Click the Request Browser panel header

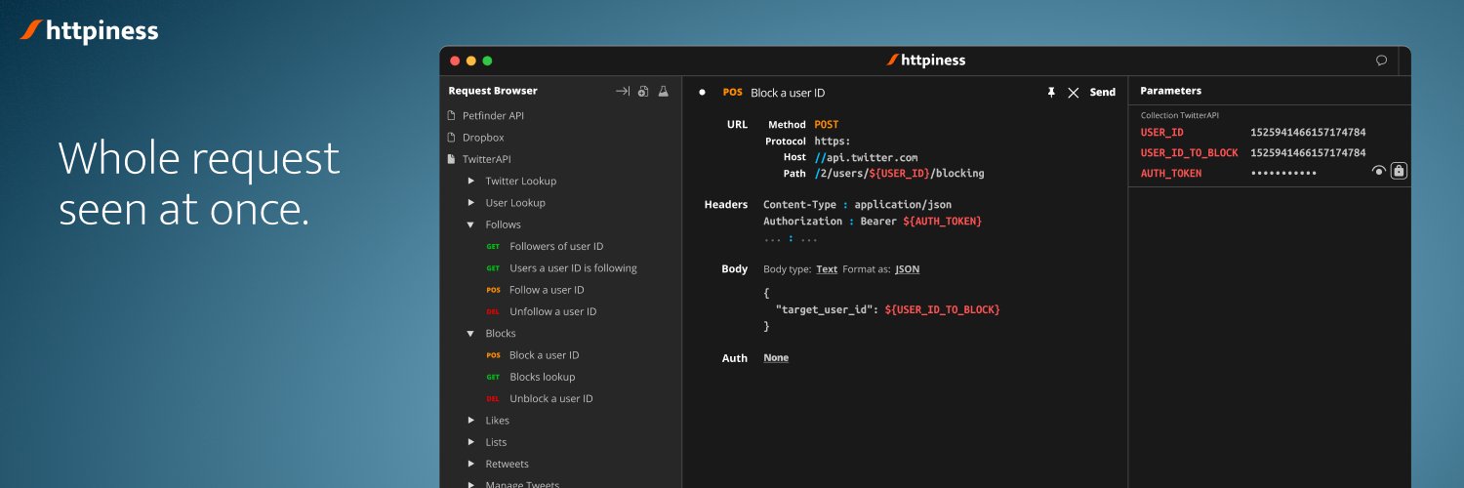point(493,91)
